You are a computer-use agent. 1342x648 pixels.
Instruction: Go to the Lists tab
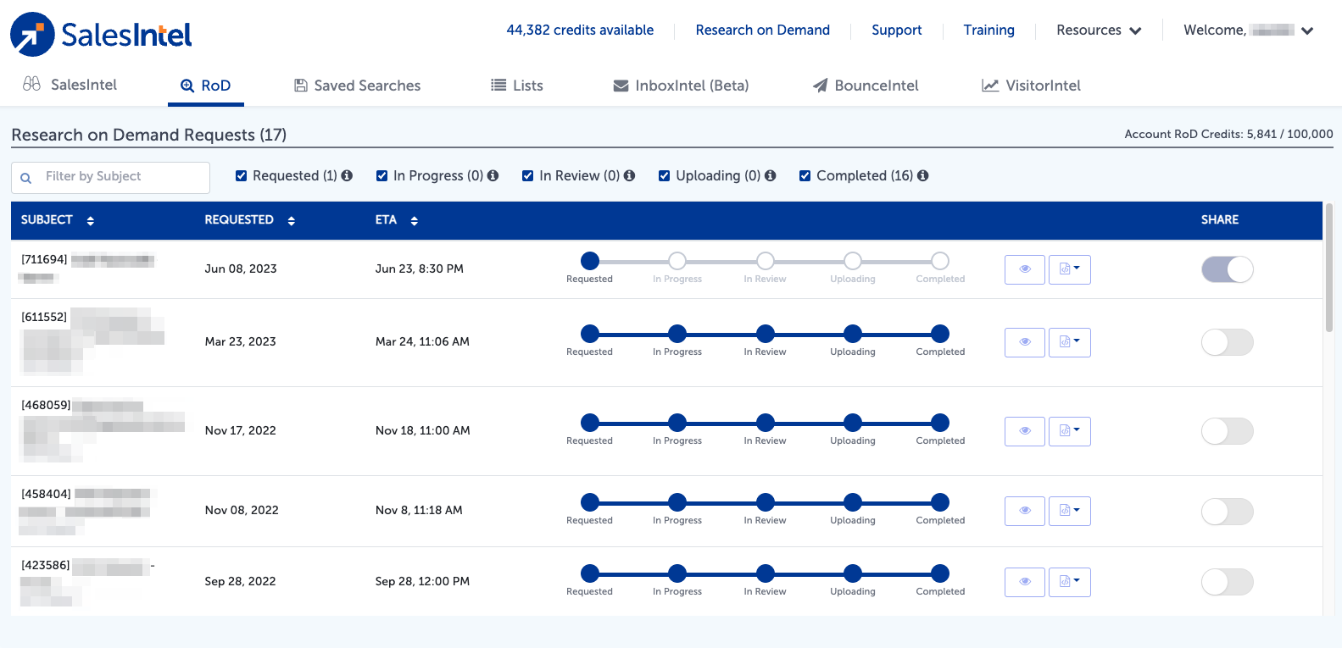[517, 86]
